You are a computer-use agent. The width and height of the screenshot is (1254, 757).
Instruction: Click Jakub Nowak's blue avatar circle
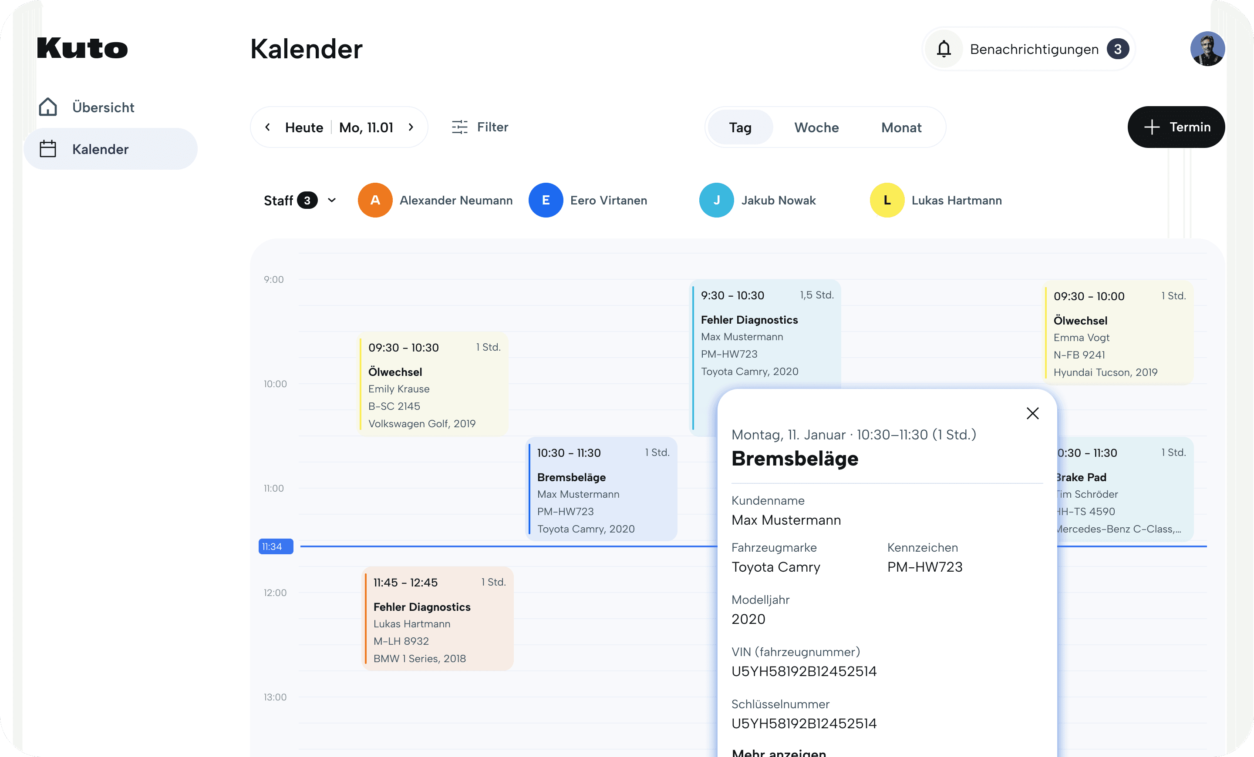(716, 200)
